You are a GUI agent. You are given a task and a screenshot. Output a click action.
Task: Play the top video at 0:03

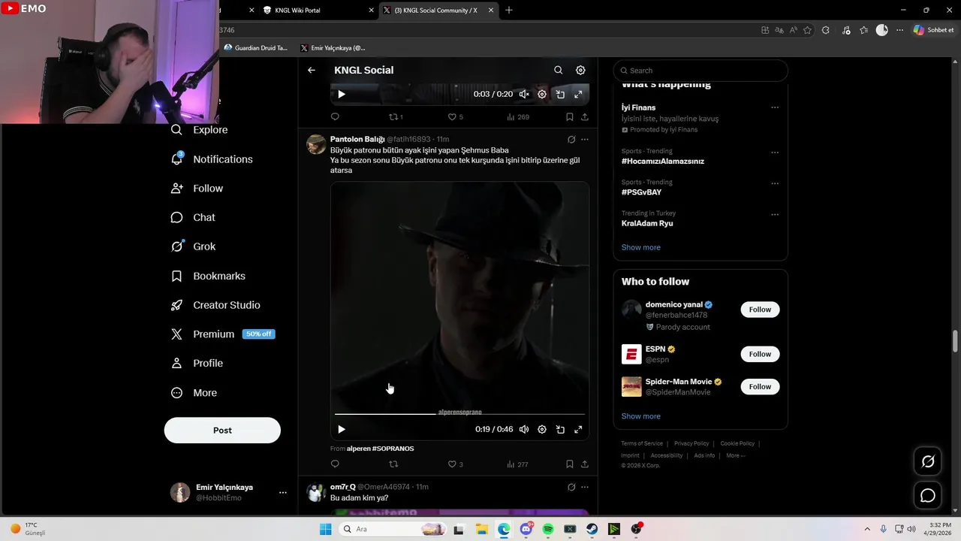pos(342,94)
